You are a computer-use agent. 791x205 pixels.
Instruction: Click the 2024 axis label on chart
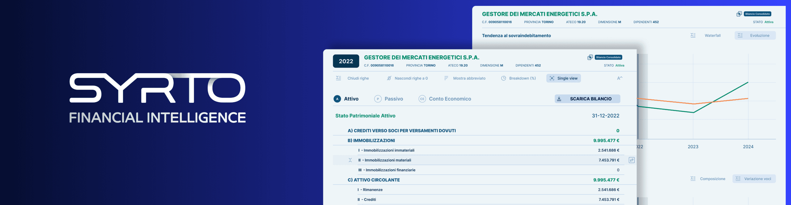pyautogui.click(x=748, y=147)
